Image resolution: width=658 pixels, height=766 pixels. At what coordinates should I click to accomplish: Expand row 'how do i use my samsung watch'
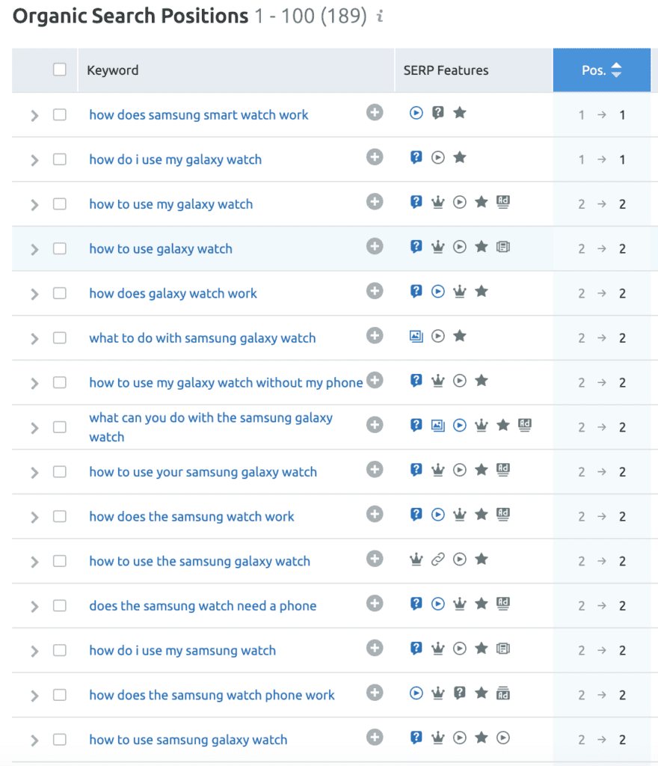click(x=34, y=652)
